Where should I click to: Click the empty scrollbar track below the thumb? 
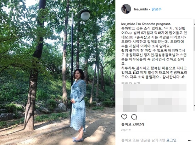(x=194, y=77)
